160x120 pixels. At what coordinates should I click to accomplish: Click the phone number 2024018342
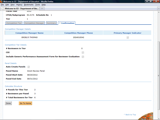78,37
